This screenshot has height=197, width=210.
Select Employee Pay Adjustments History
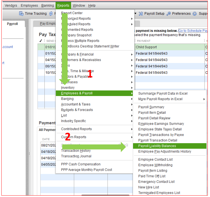coord(165,151)
